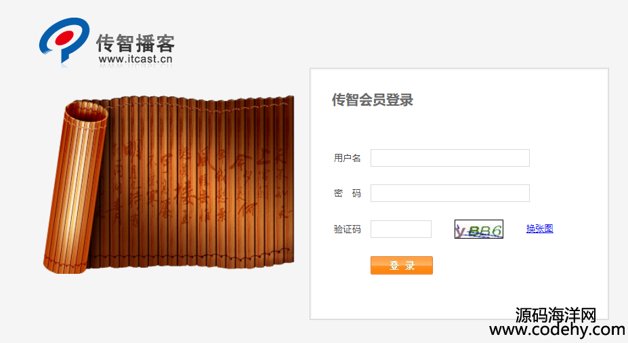Viewport: 628px width, 343px height.
Task: Click the yBB6 captcha image
Action: 478,229
